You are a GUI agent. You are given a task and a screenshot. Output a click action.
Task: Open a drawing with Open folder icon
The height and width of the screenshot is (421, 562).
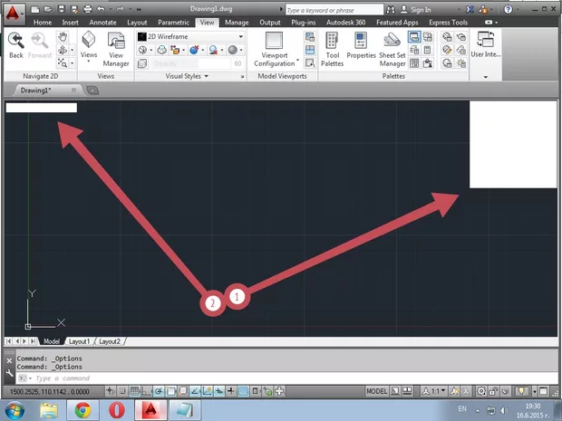(x=48, y=9)
